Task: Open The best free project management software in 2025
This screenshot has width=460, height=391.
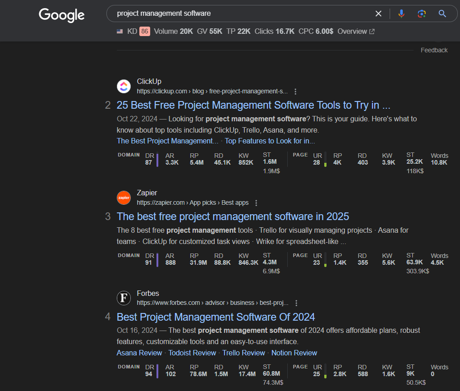Action: point(233,216)
